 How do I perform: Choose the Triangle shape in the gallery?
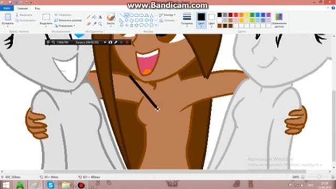pyautogui.click(x=152, y=15)
